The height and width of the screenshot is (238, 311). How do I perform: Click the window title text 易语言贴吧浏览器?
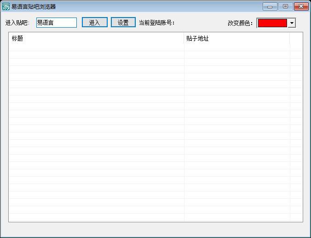click(x=34, y=6)
